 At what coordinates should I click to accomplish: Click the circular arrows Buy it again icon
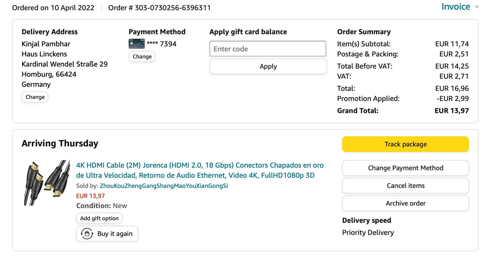(88, 234)
